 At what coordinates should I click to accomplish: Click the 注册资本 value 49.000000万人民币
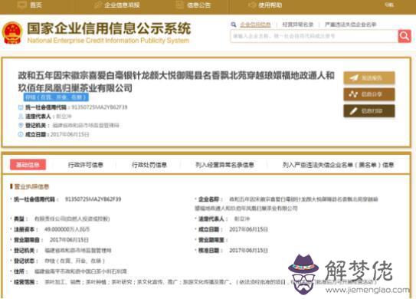click(67, 229)
